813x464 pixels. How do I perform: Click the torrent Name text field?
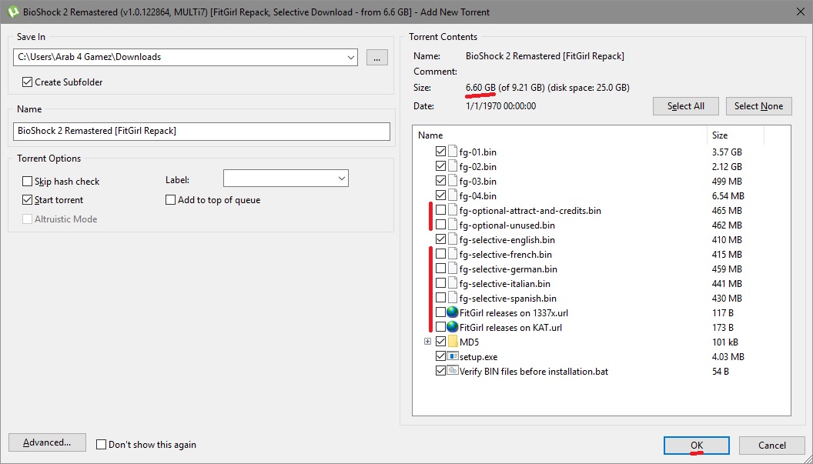[x=202, y=132]
